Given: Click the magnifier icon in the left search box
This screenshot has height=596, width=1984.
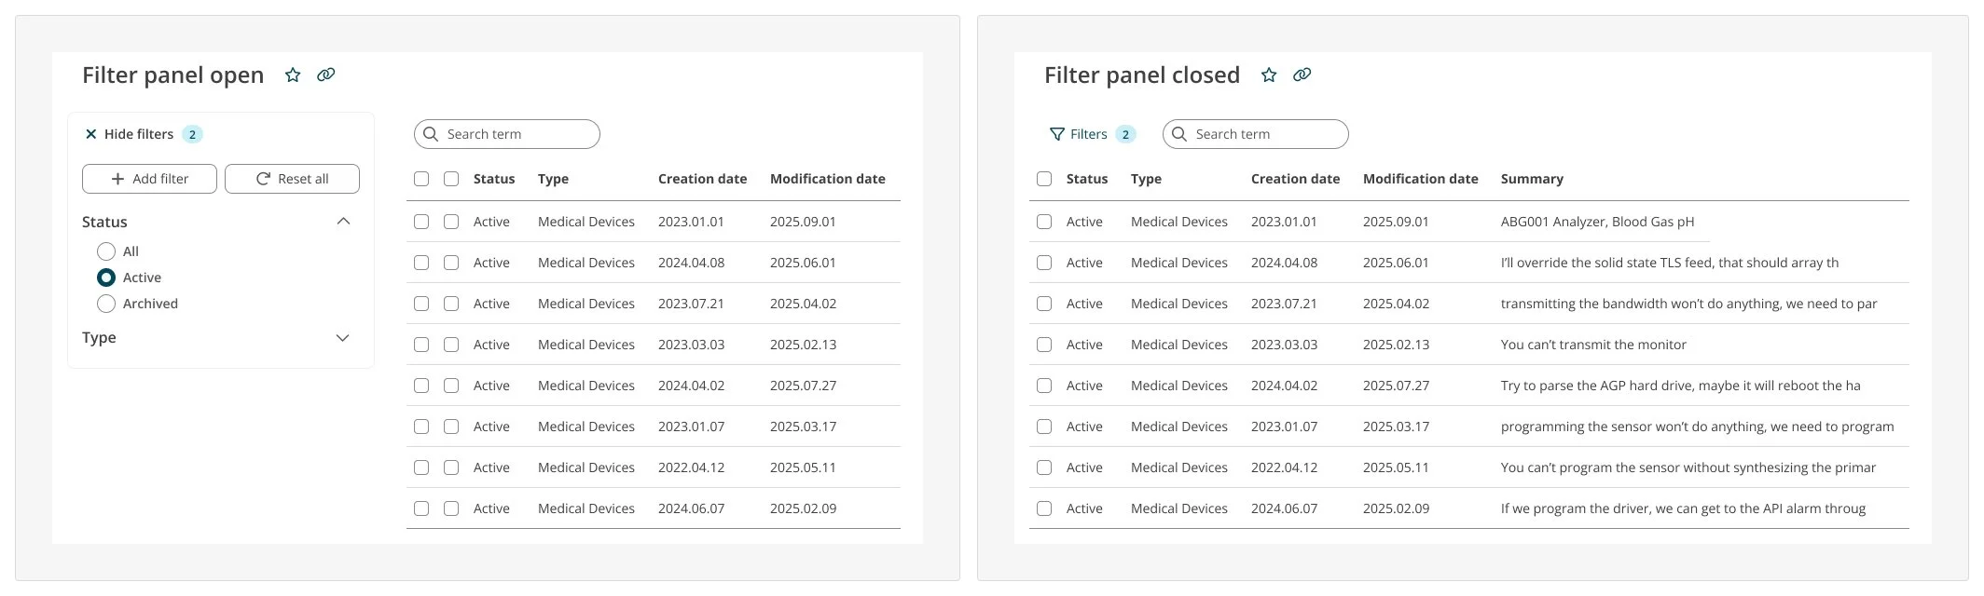Looking at the screenshot, I should 431,134.
